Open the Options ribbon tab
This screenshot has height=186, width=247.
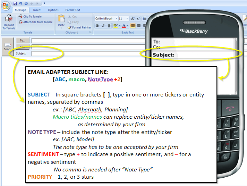tap(53, 10)
